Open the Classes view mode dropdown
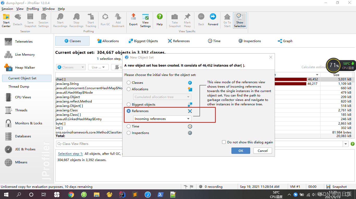The image size is (356, 199). [71, 67]
